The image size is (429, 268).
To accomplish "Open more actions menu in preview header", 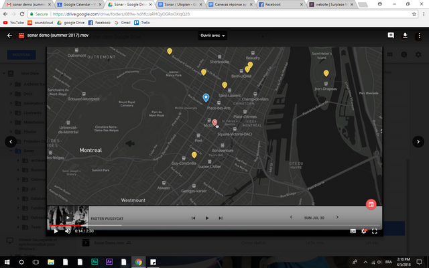I will click(419, 36).
